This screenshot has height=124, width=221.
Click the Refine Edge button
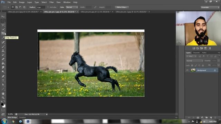[x=122, y=7]
